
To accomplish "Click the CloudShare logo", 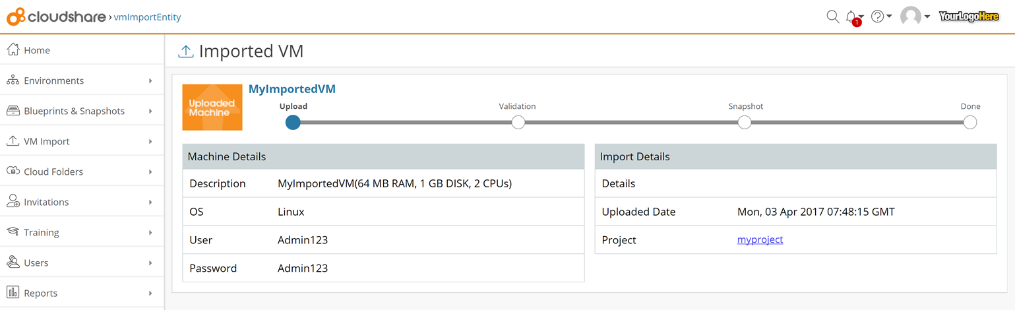I will click(x=56, y=16).
